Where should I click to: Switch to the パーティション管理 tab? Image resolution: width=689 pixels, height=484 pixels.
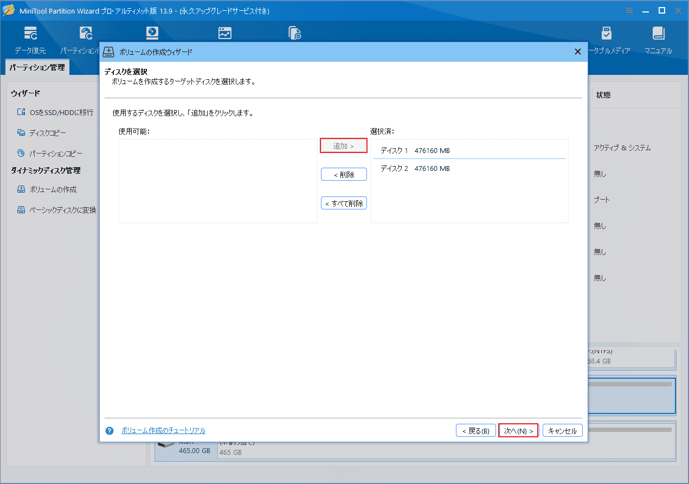tap(37, 68)
